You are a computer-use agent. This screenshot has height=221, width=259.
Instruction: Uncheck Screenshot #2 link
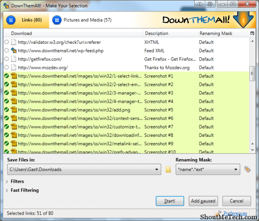click(7, 84)
